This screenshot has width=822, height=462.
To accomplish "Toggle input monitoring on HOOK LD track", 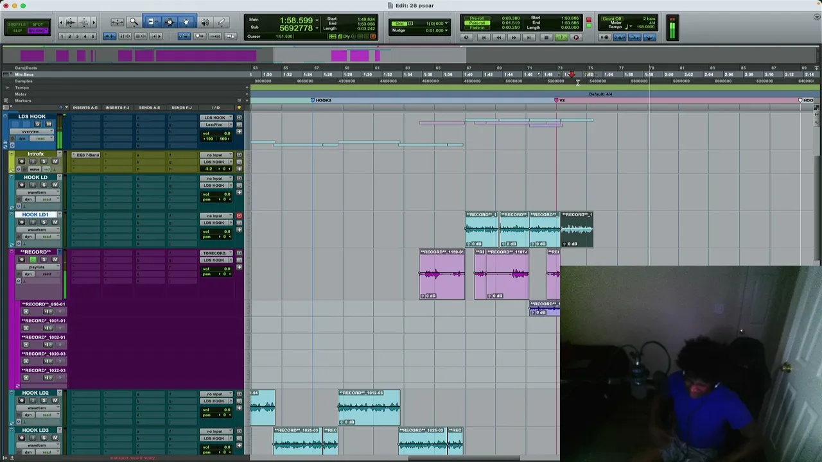I will click(33, 185).
